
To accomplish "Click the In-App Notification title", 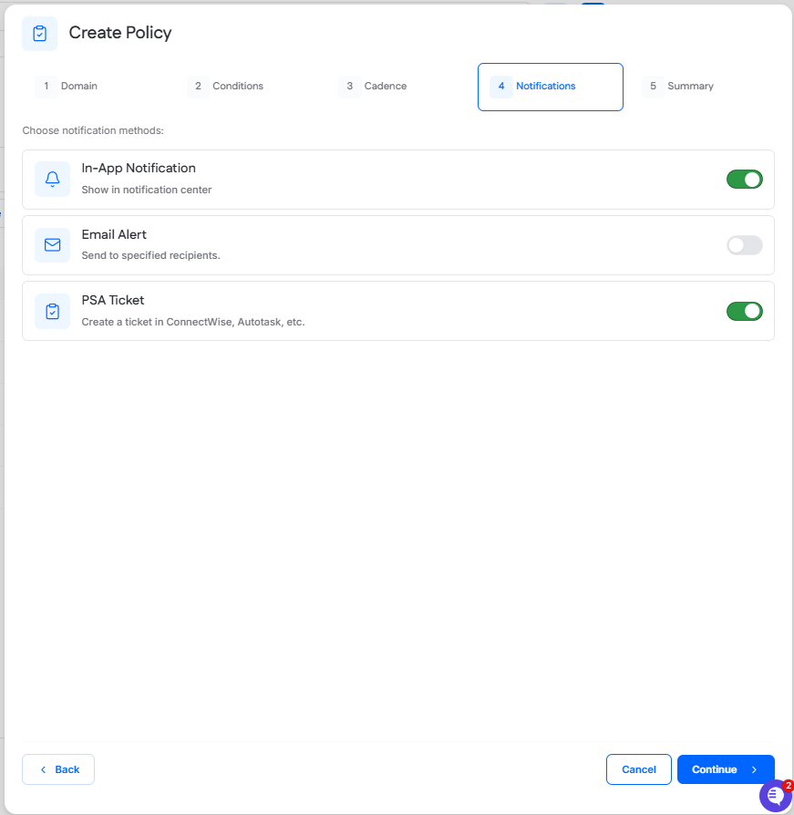I will pos(139,169).
